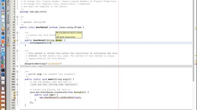Collapse the @param args Javadoc at line 99
The image size is (197, 110).
pos(17,71)
